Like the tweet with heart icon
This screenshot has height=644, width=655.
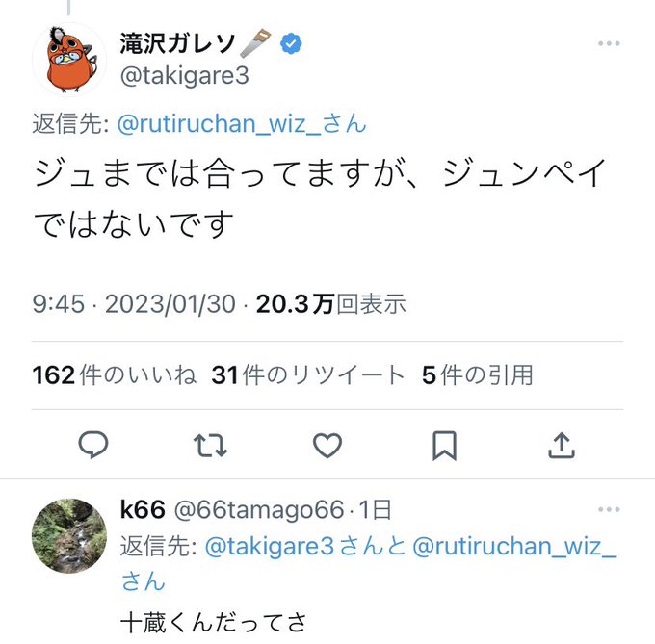(327, 444)
